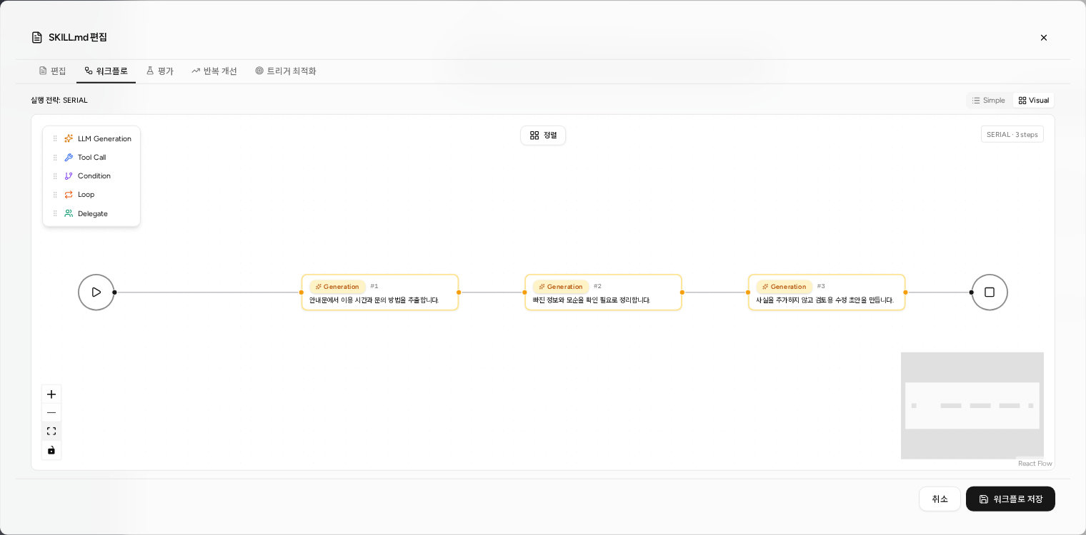The image size is (1086, 535).
Task: Open the 평가 tab
Action: tap(160, 71)
